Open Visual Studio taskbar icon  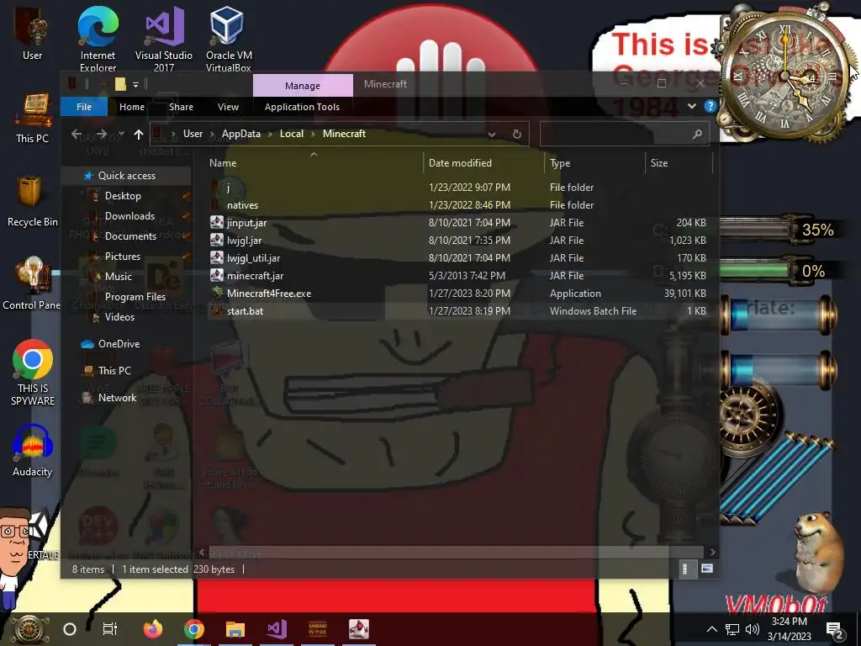277,629
